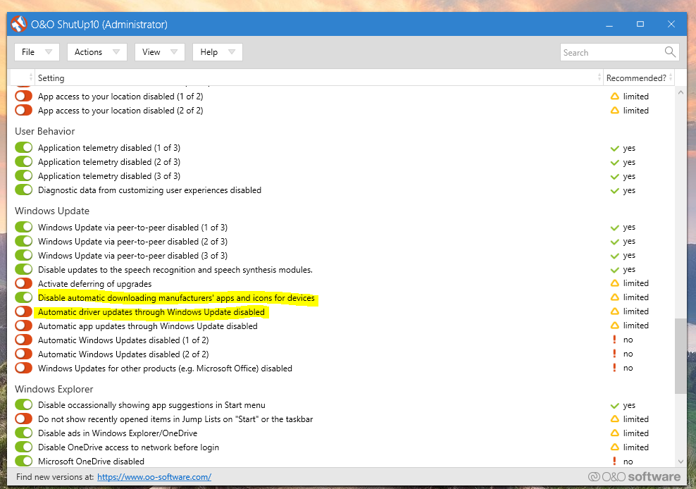
Task: Select 'Disable OneDrive access to network before login' text
Action: pyautogui.click(x=128, y=447)
